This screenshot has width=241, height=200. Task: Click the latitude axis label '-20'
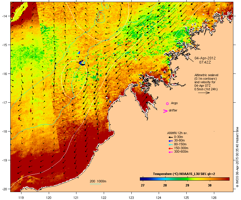(x=4, y=189)
